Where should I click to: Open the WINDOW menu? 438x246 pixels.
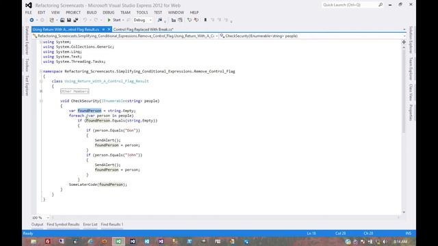(x=176, y=12)
